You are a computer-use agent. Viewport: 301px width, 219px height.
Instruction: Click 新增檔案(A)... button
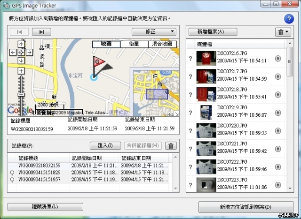(x=213, y=32)
